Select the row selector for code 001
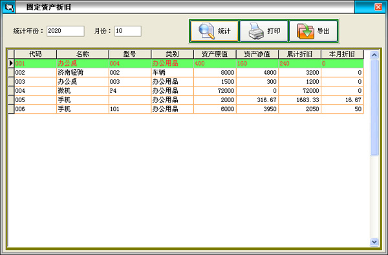Image resolution: width=388 pixels, height=255 pixels. tap(11, 63)
